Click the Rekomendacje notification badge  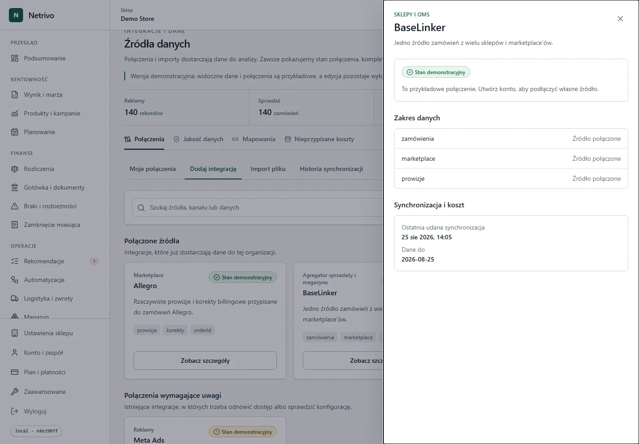click(94, 261)
